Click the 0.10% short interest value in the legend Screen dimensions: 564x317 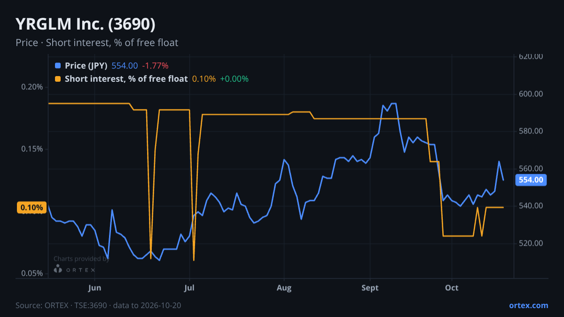click(204, 79)
